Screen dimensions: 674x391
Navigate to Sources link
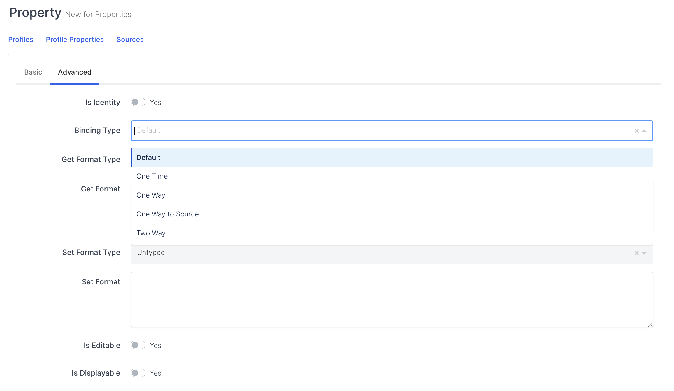pos(130,40)
